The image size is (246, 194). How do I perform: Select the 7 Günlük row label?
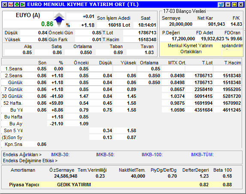13,89
